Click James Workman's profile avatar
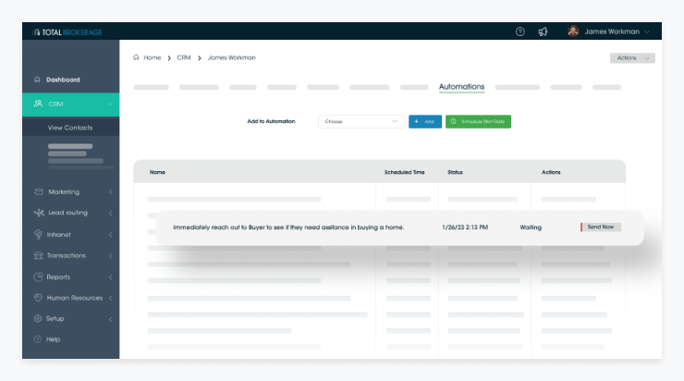Viewport: 684px width, 381px height. (x=573, y=31)
